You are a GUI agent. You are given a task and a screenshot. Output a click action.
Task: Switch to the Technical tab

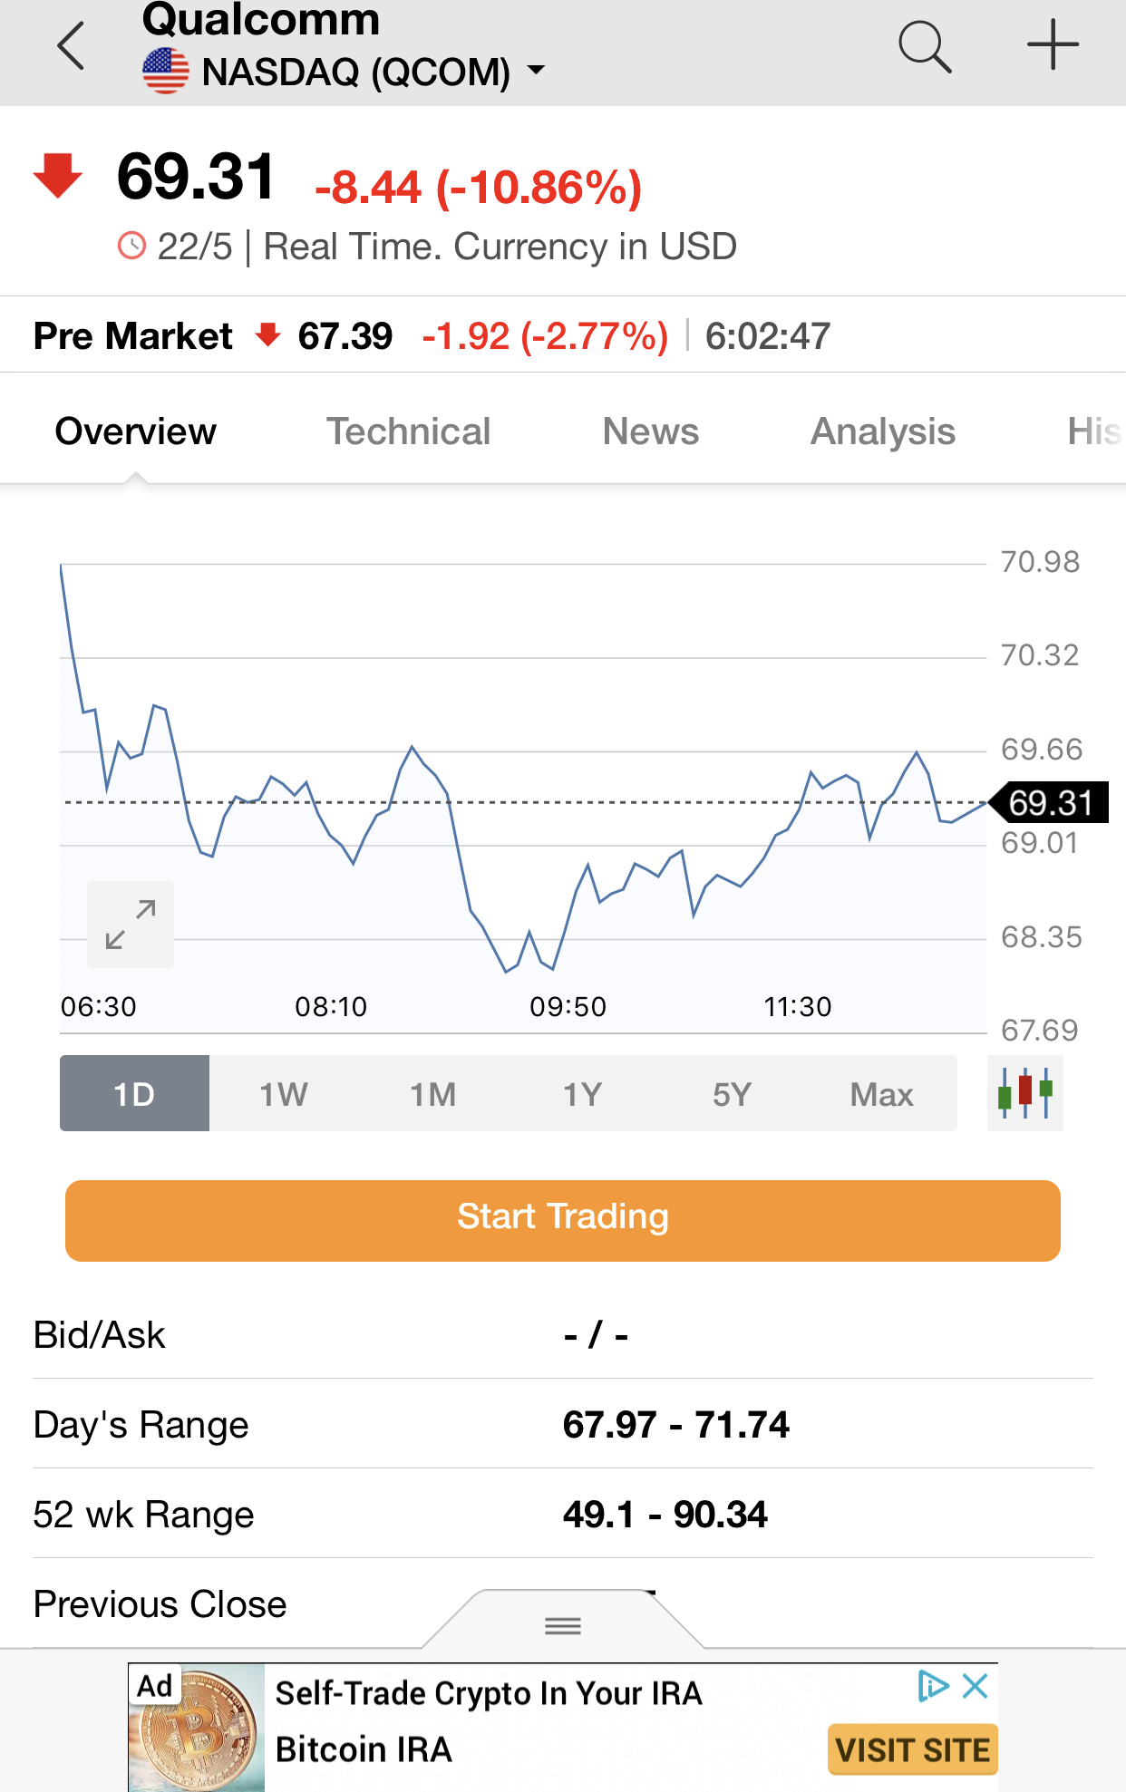point(408,431)
